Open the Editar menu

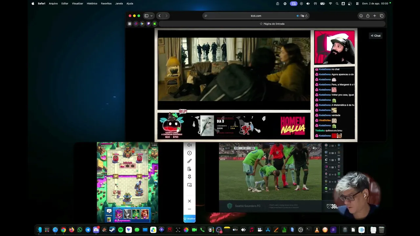(65, 4)
